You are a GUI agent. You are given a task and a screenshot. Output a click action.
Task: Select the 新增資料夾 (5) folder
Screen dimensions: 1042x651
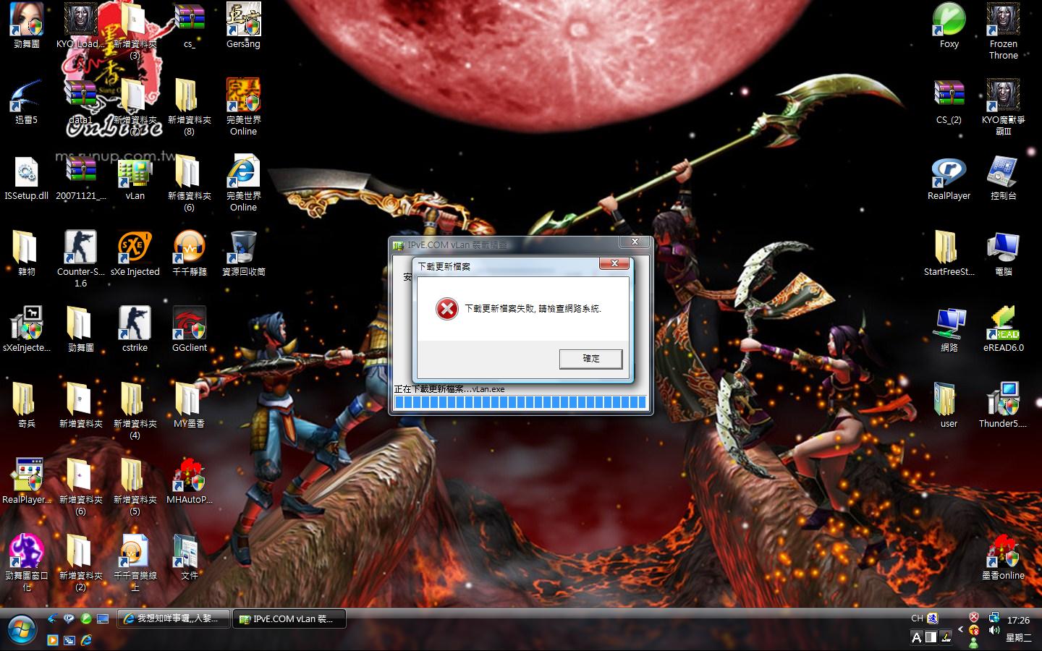pyautogui.click(x=135, y=487)
